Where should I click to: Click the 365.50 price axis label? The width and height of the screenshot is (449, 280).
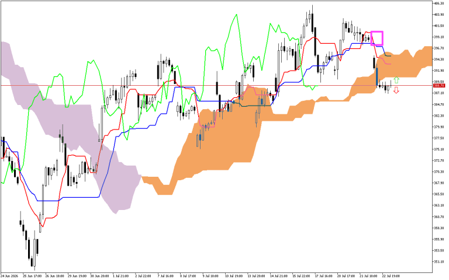point(438,194)
